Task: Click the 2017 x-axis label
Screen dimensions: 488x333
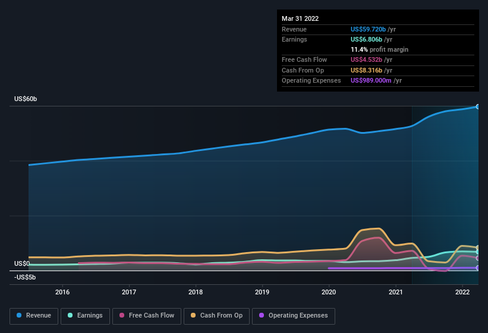Action: tap(129, 292)
